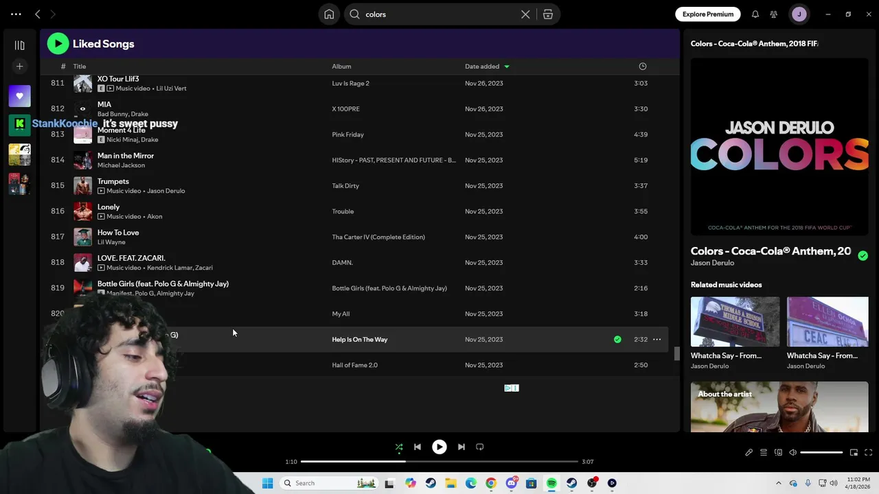Select the song How To Love
Screen dimensions: 879x494
point(118,233)
